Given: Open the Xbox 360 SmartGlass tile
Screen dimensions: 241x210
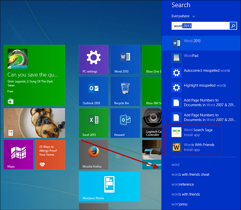Looking at the screenshot, I should (152, 91).
